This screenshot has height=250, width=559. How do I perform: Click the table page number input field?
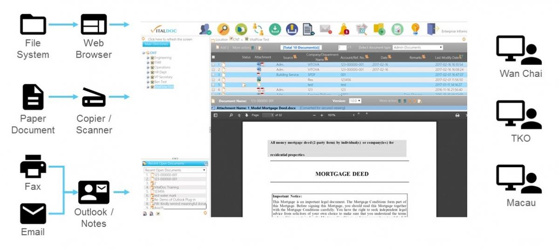(342, 47)
